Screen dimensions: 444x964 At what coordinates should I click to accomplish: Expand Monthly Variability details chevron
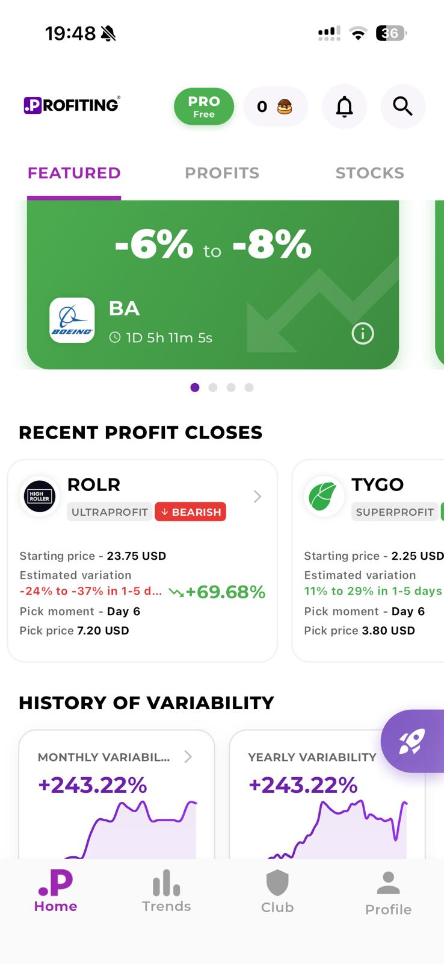[187, 757]
